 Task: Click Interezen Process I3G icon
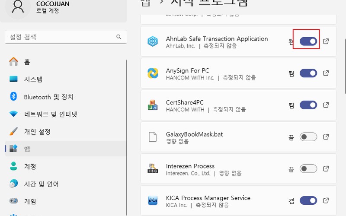[x=153, y=168]
